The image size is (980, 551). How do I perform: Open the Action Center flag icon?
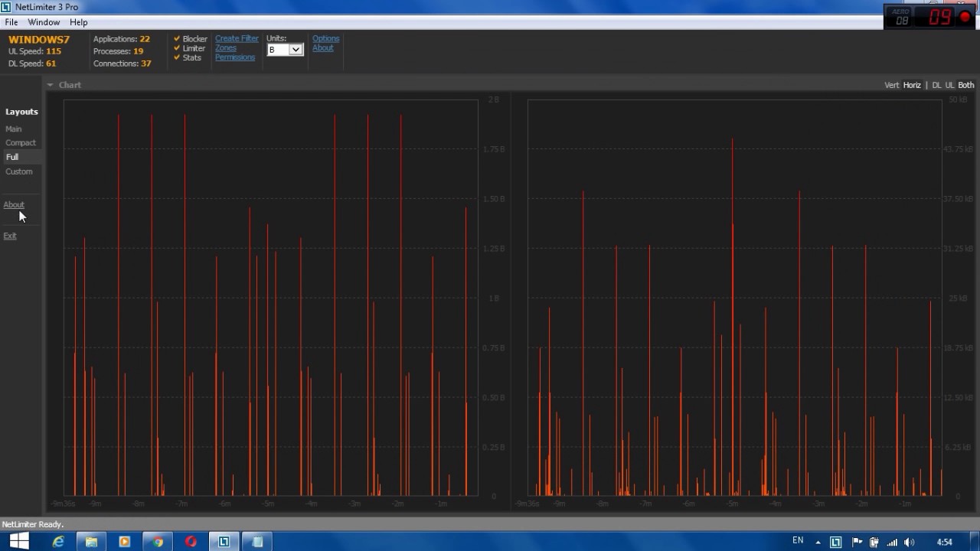[x=857, y=543]
